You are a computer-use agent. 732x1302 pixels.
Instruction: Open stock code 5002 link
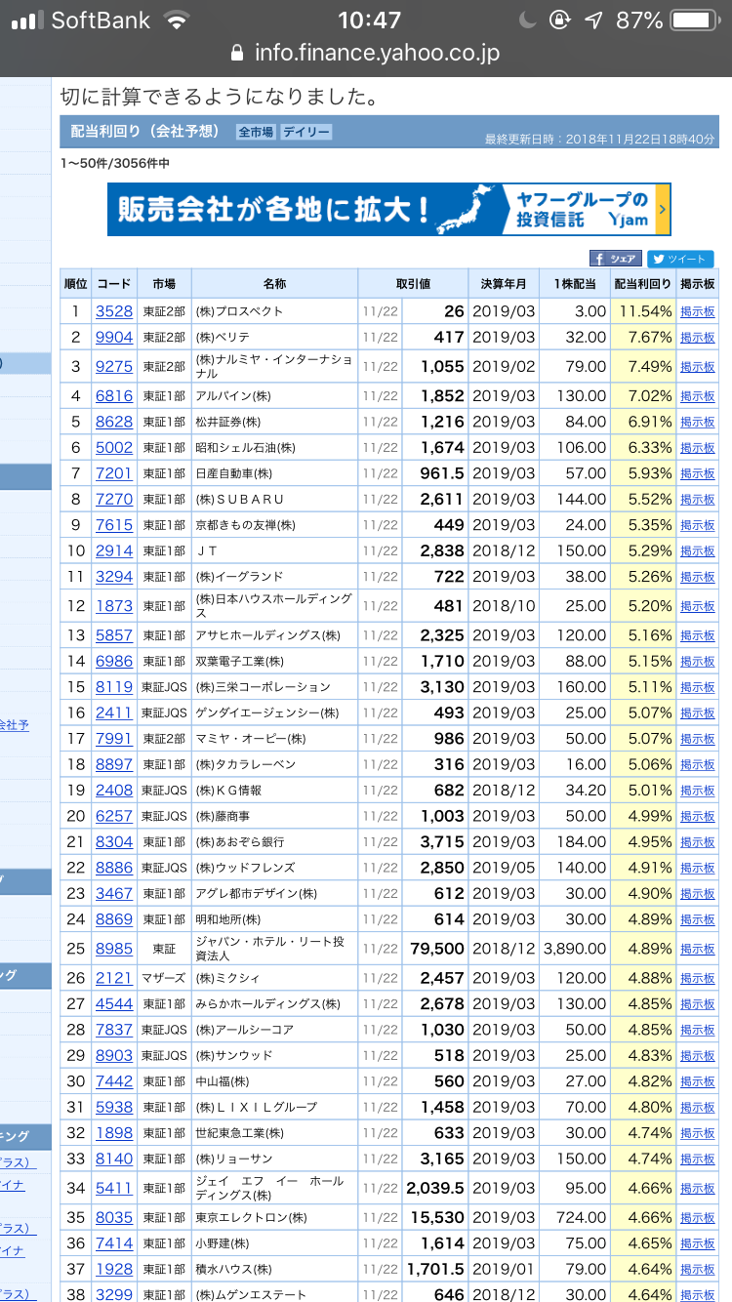pyautogui.click(x=114, y=447)
